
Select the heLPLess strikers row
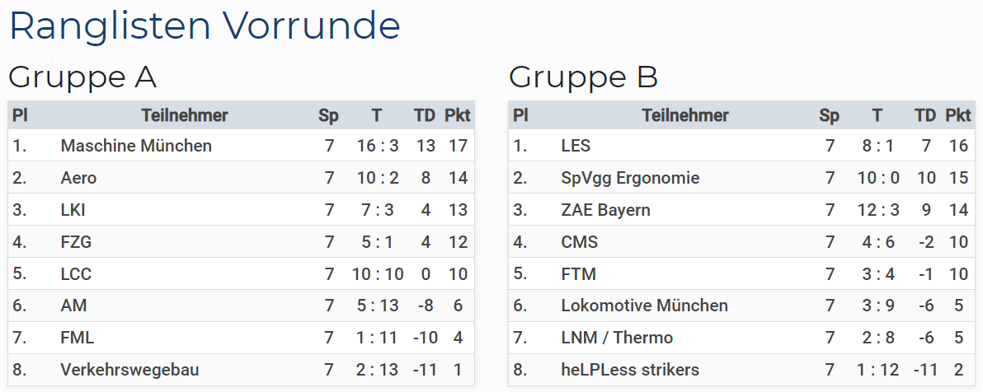pos(741,370)
